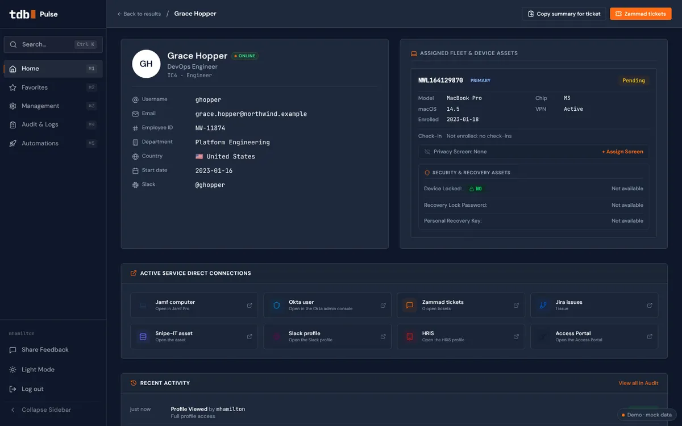Click the ONLINE status badge
This screenshot has width=682, height=426.
(x=244, y=56)
